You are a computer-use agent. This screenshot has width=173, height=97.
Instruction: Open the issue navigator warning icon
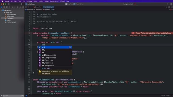12,7
